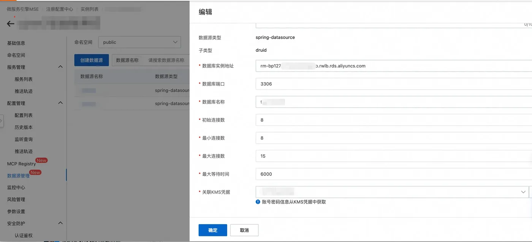532x242 pixels.
Task: Expand the left sidebar handle arrow
Action: 1,121
